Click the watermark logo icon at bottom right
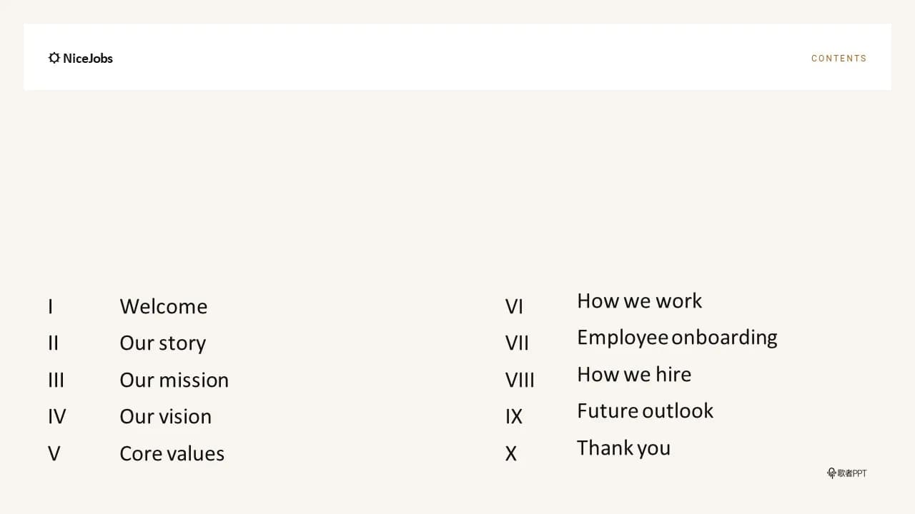 tap(832, 473)
